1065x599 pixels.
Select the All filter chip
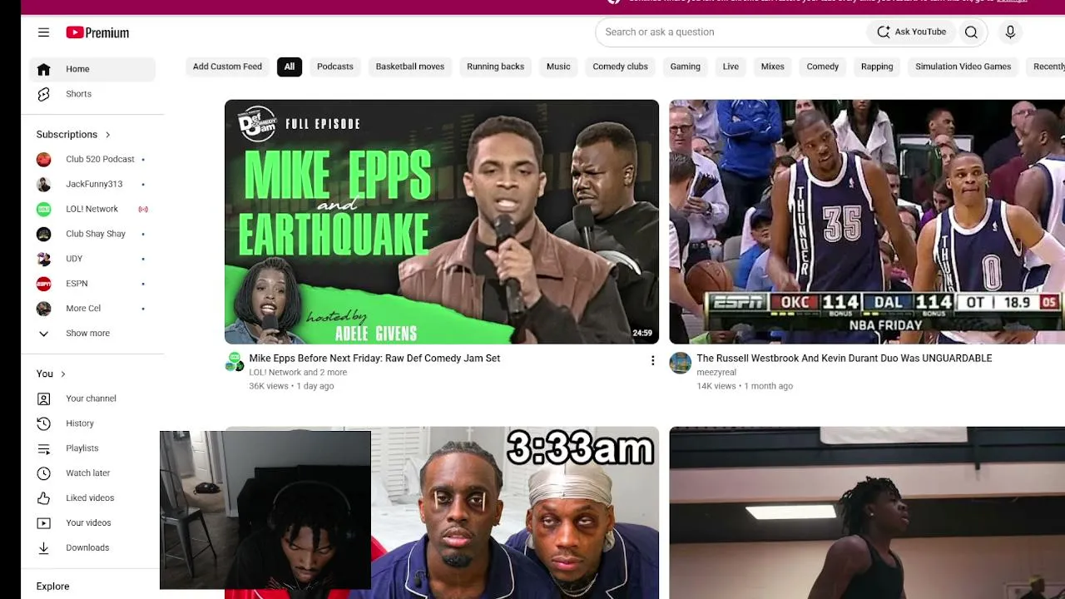click(290, 67)
